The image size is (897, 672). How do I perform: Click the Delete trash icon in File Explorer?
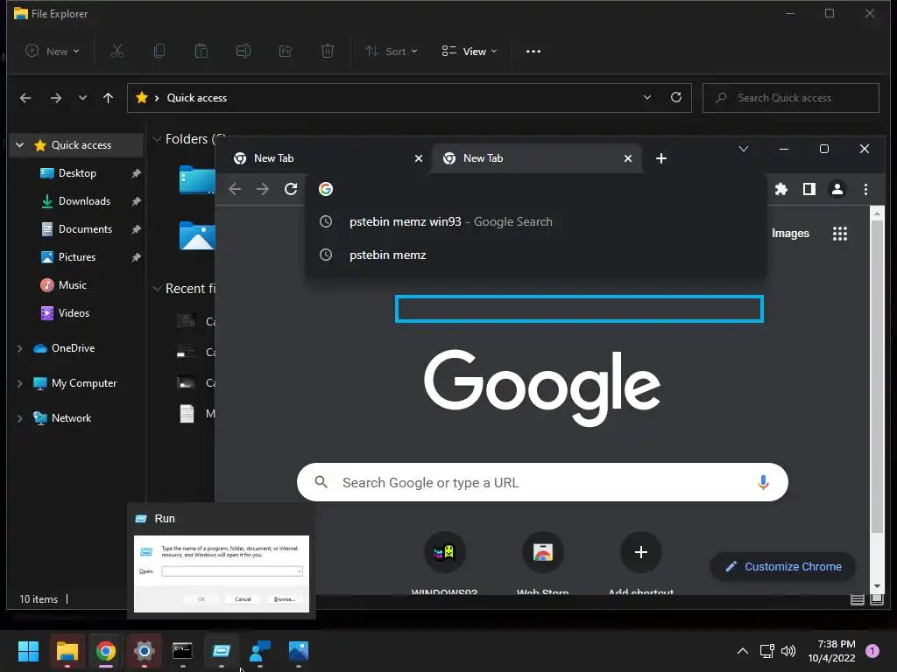click(328, 52)
